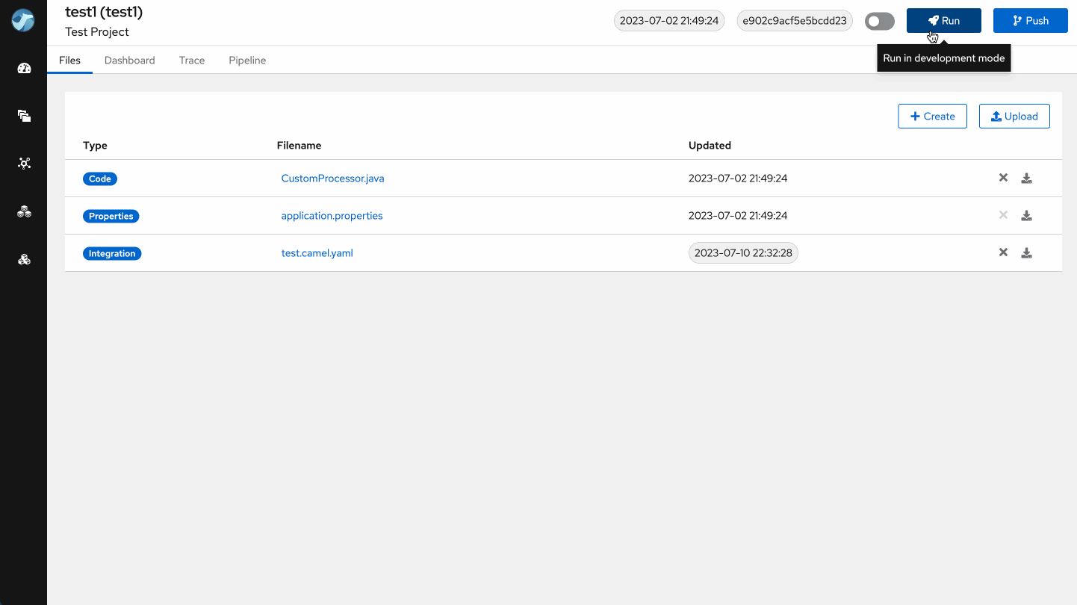Screen dimensions: 1077x605
Task: Download the CustomProcessor.java file
Action: 1026,179
